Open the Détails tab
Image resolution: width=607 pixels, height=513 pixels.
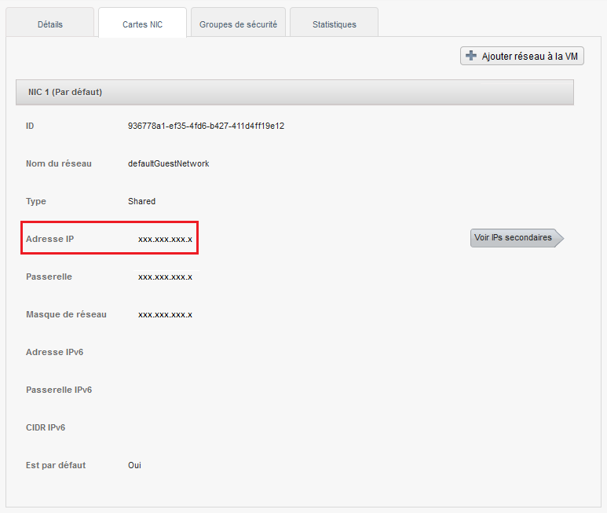pos(50,24)
